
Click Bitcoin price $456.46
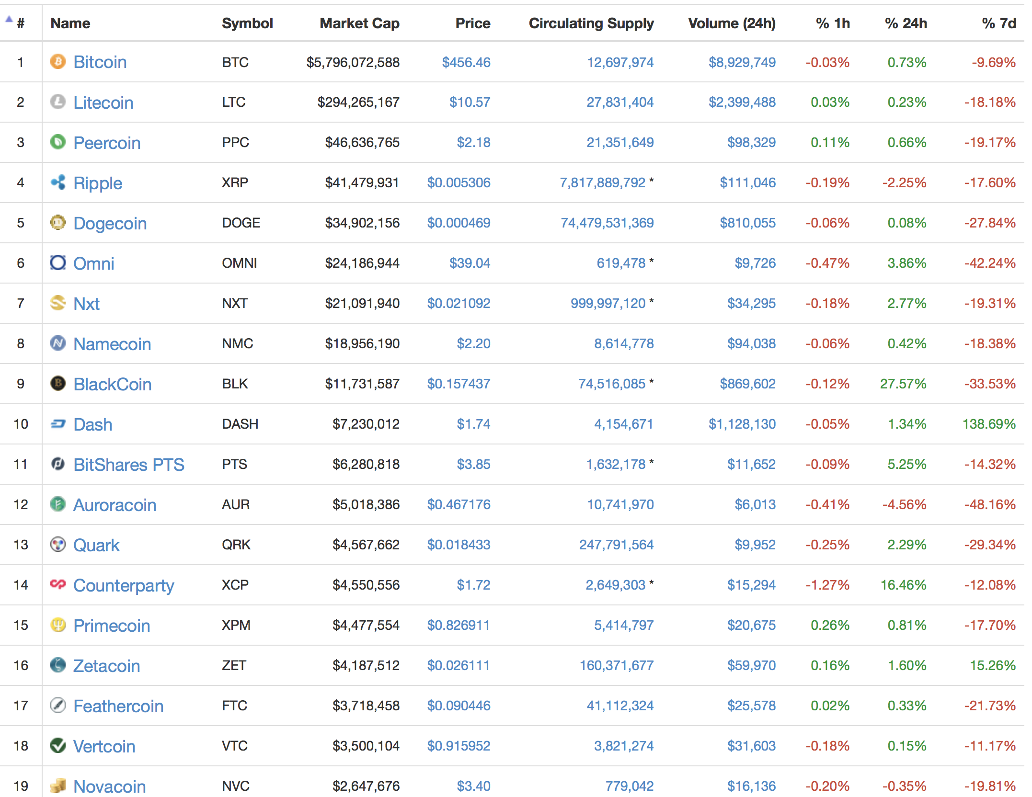coord(466,62)
